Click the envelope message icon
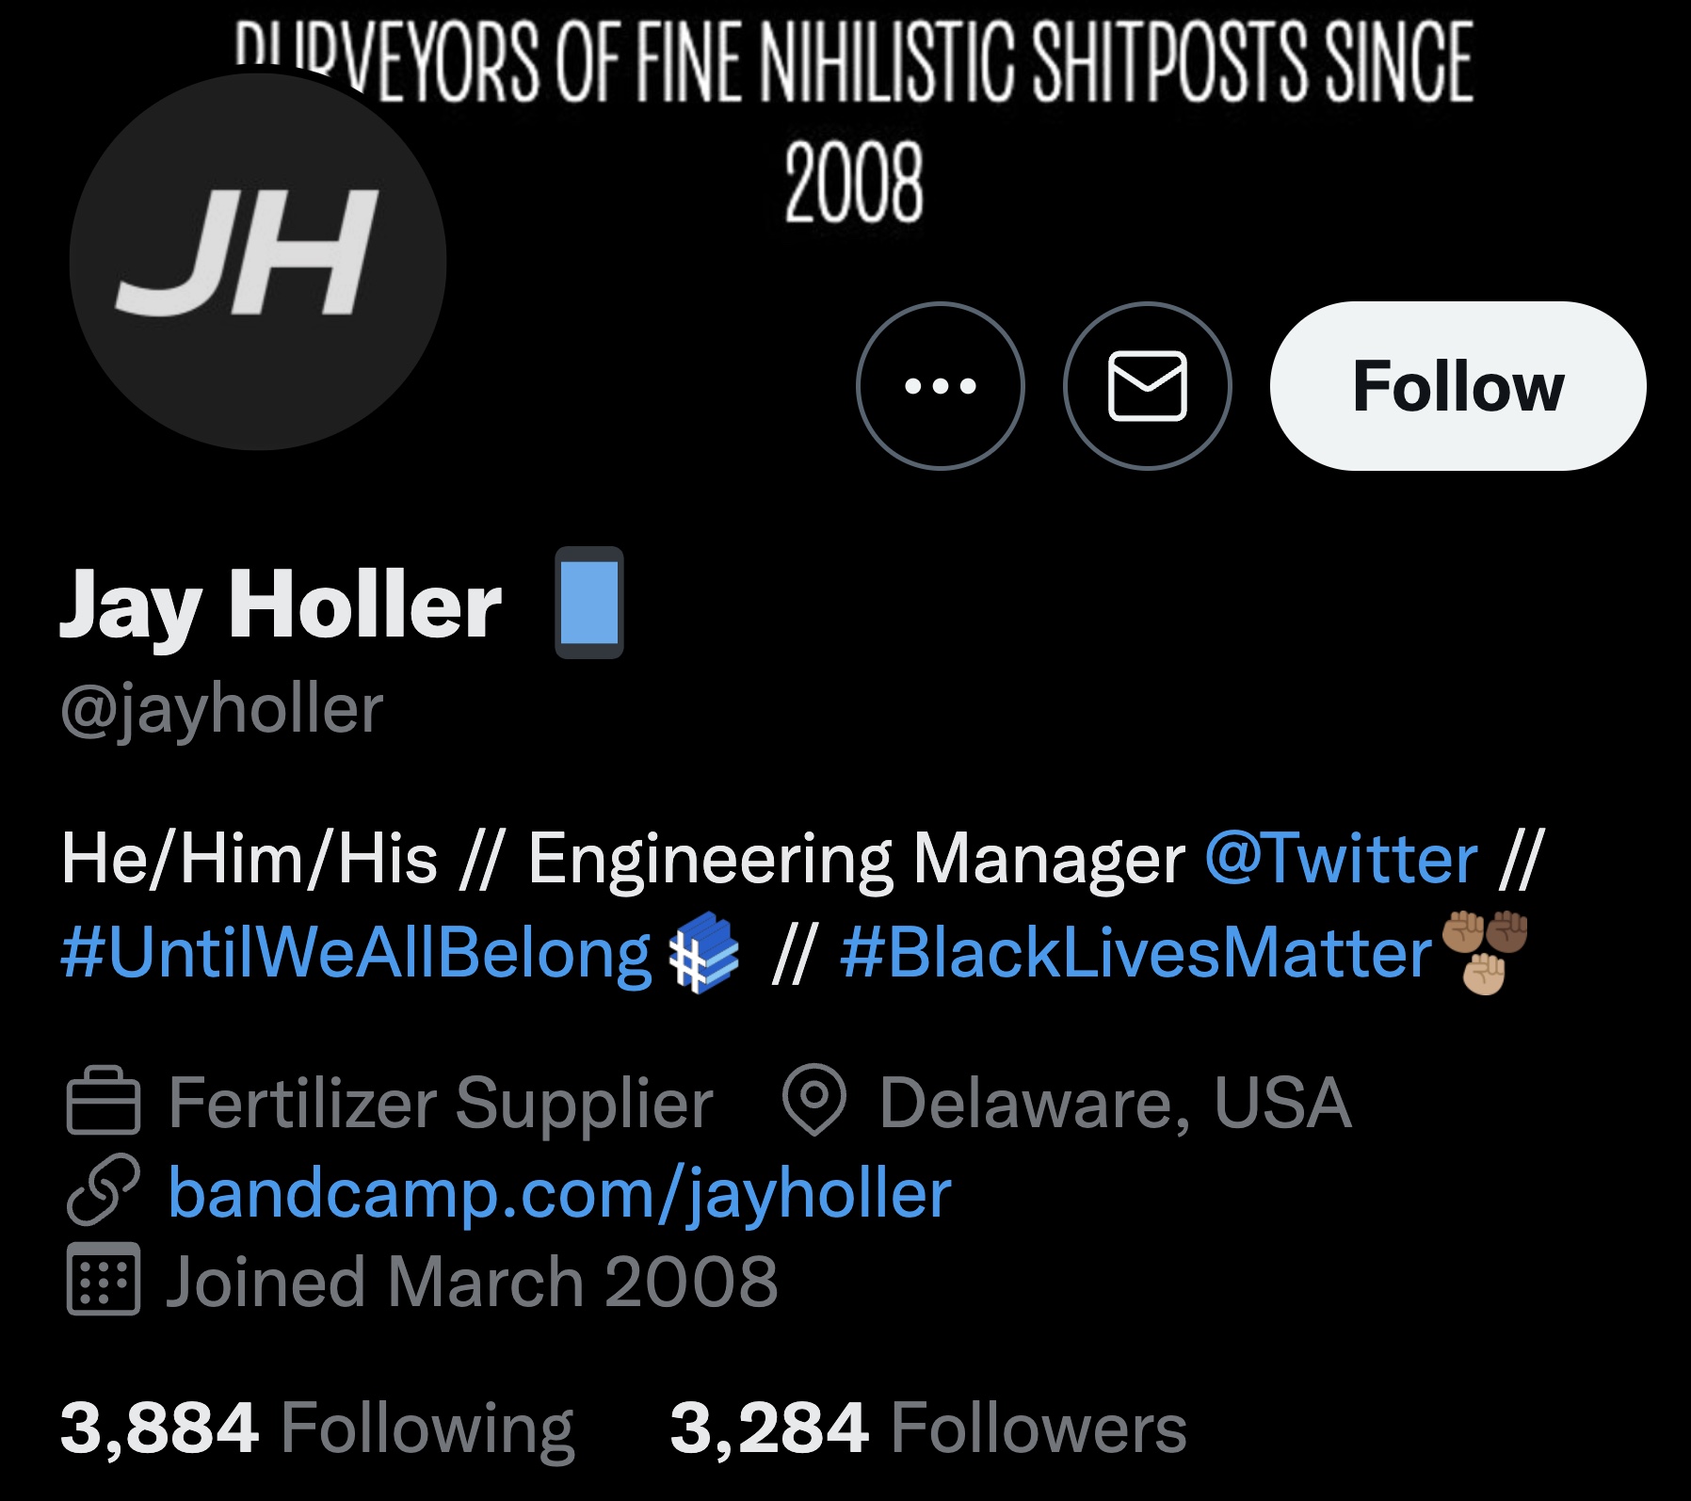 tap(1147, 386)
